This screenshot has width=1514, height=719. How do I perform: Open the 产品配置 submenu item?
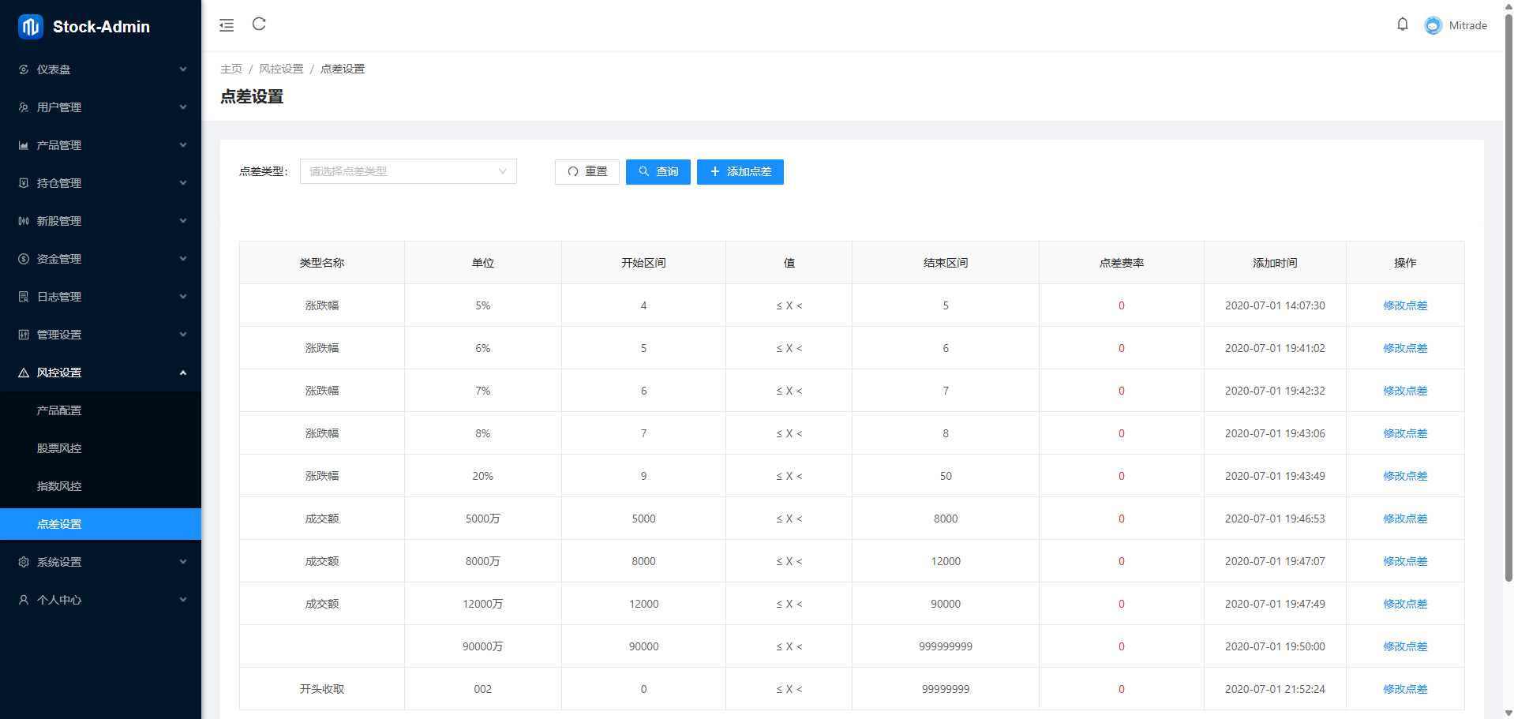pyautogui.click(x=59, y=410)
